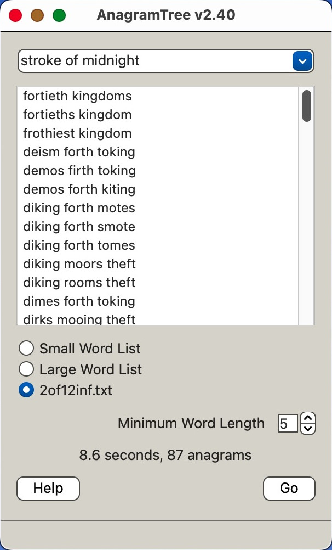Increase minimum word length with up arrow

308,418
